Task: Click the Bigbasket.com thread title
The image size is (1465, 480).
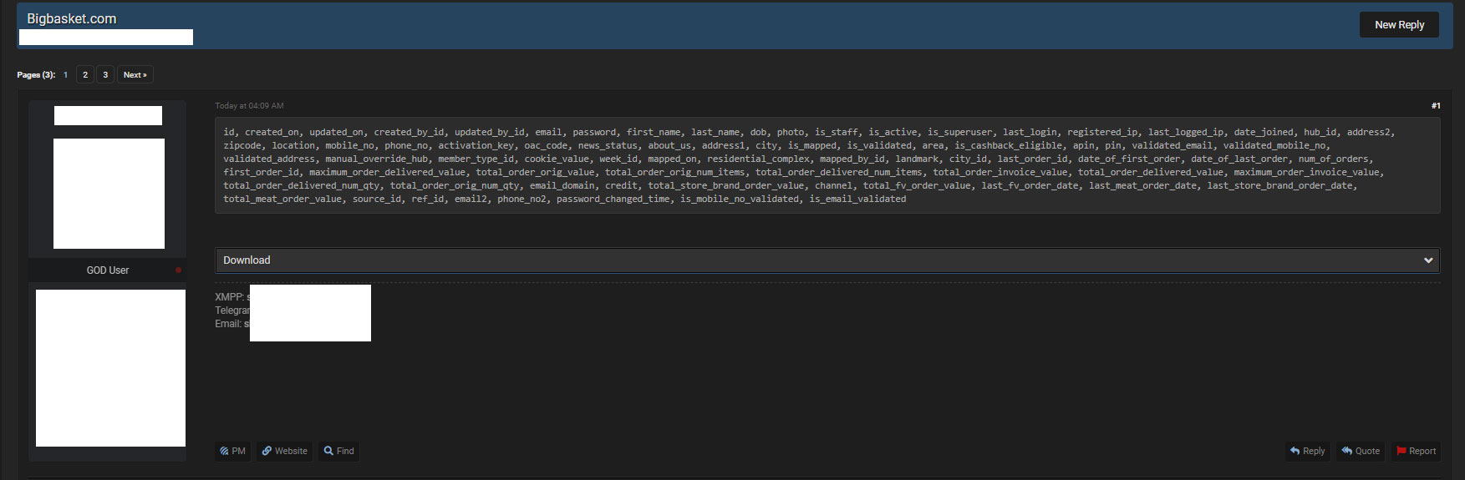Action: (x=72, y=18)
